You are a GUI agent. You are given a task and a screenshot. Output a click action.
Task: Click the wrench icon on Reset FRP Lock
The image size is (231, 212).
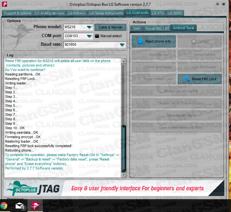(187, 79)
